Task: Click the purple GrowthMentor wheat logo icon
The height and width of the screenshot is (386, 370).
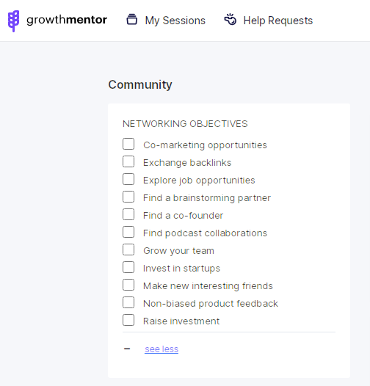Action: coord(13,21)
